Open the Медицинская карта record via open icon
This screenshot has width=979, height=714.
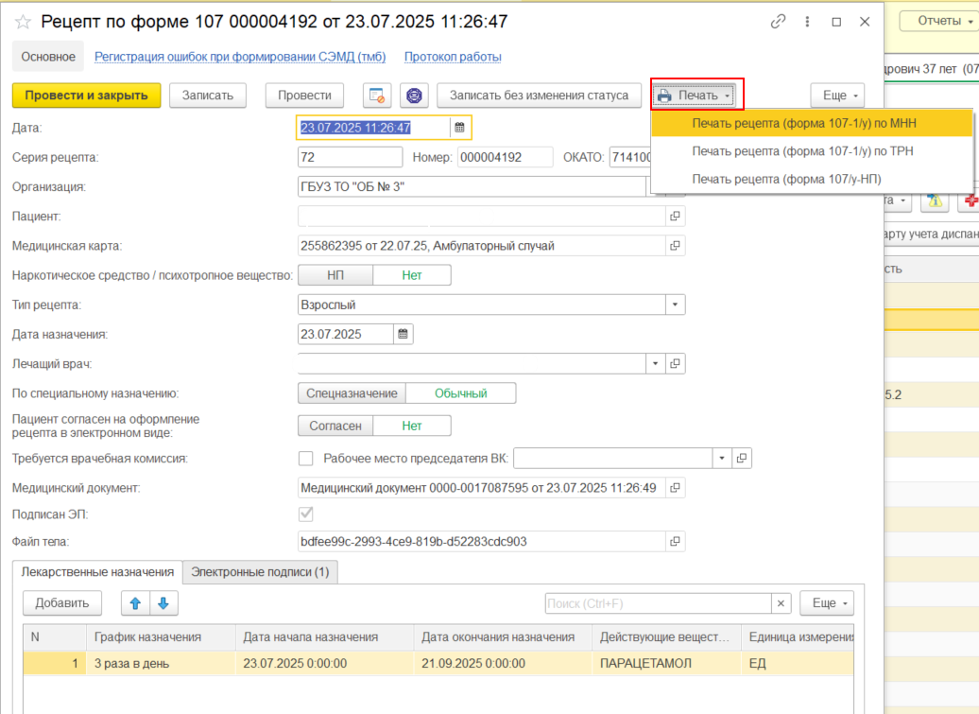click(x=675, y=246)
